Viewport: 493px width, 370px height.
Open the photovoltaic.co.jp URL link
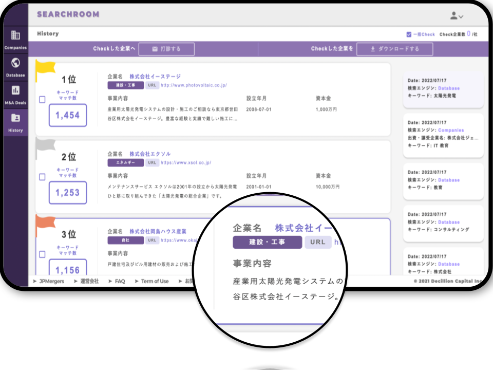click(x=194, y=86)
